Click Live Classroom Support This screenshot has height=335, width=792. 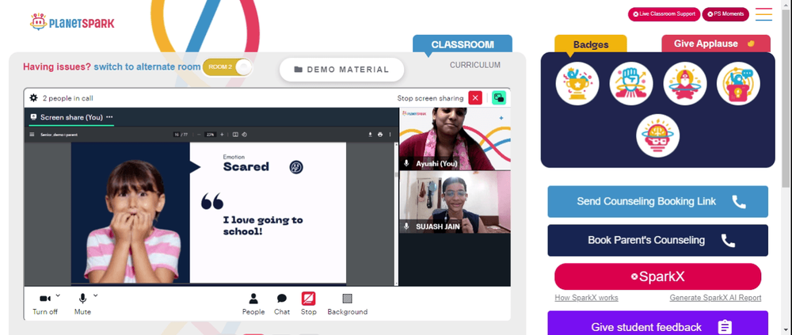664,14
